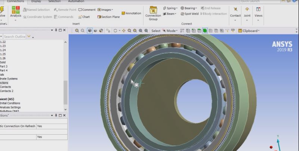Click the box zoom icon
Viewport: 299px width, 151px height.
[135, 31]
